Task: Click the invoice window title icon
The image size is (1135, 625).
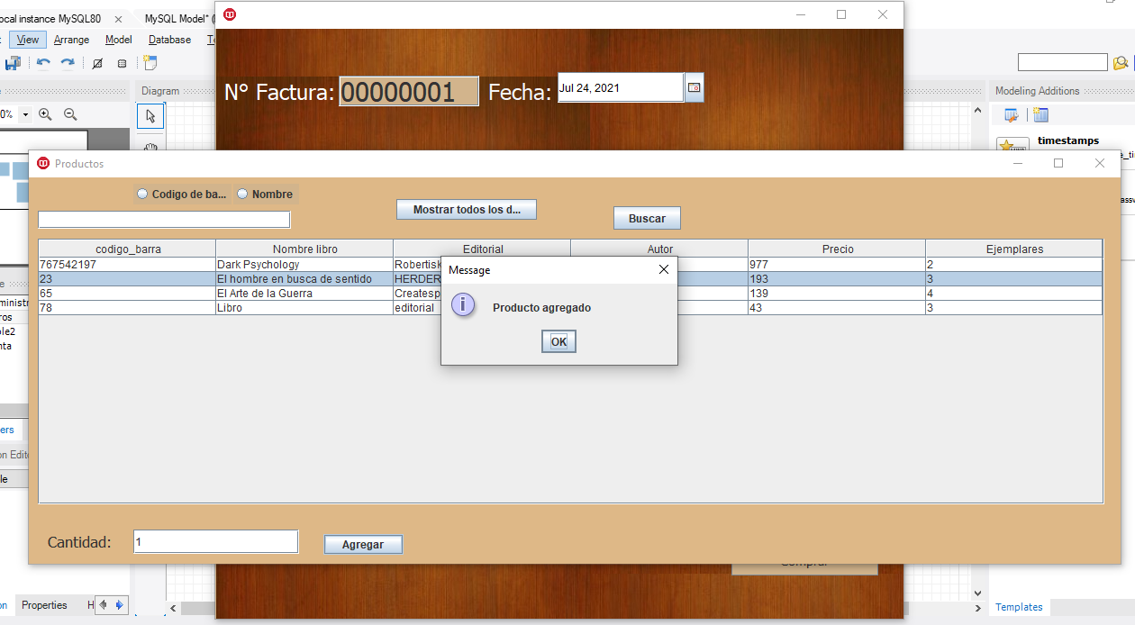Action: click(231, 14)
